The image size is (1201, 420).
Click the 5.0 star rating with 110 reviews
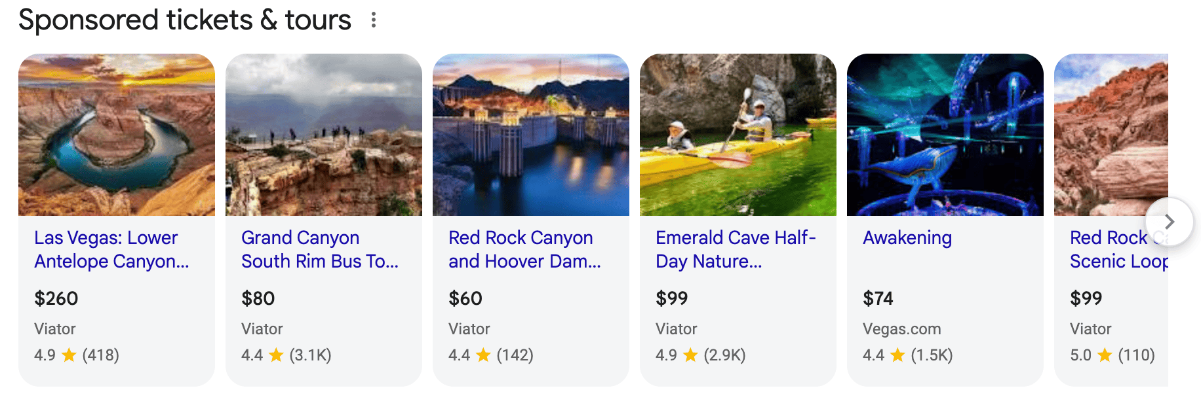1112,355
